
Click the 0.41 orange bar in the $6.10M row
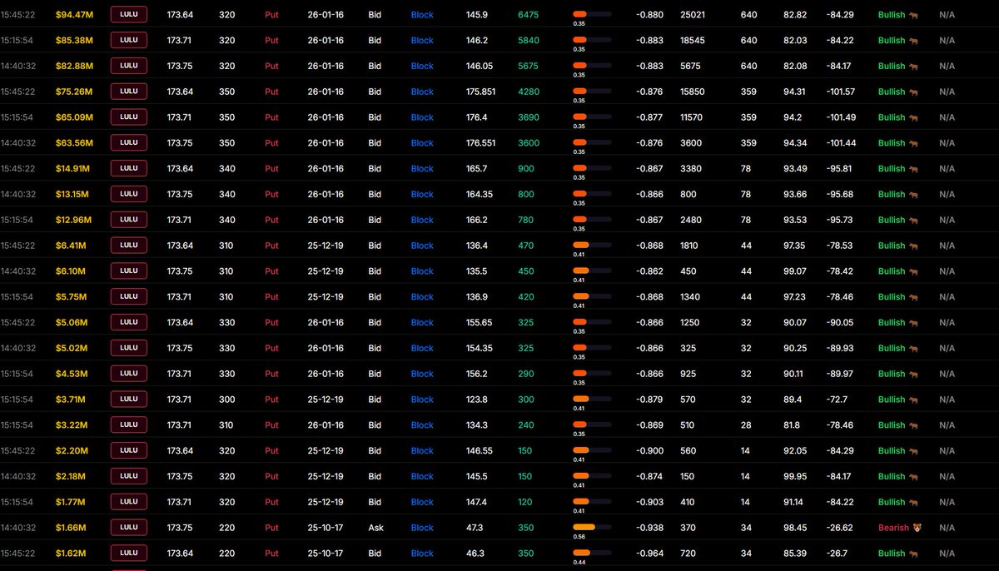[x=581, y=271]
